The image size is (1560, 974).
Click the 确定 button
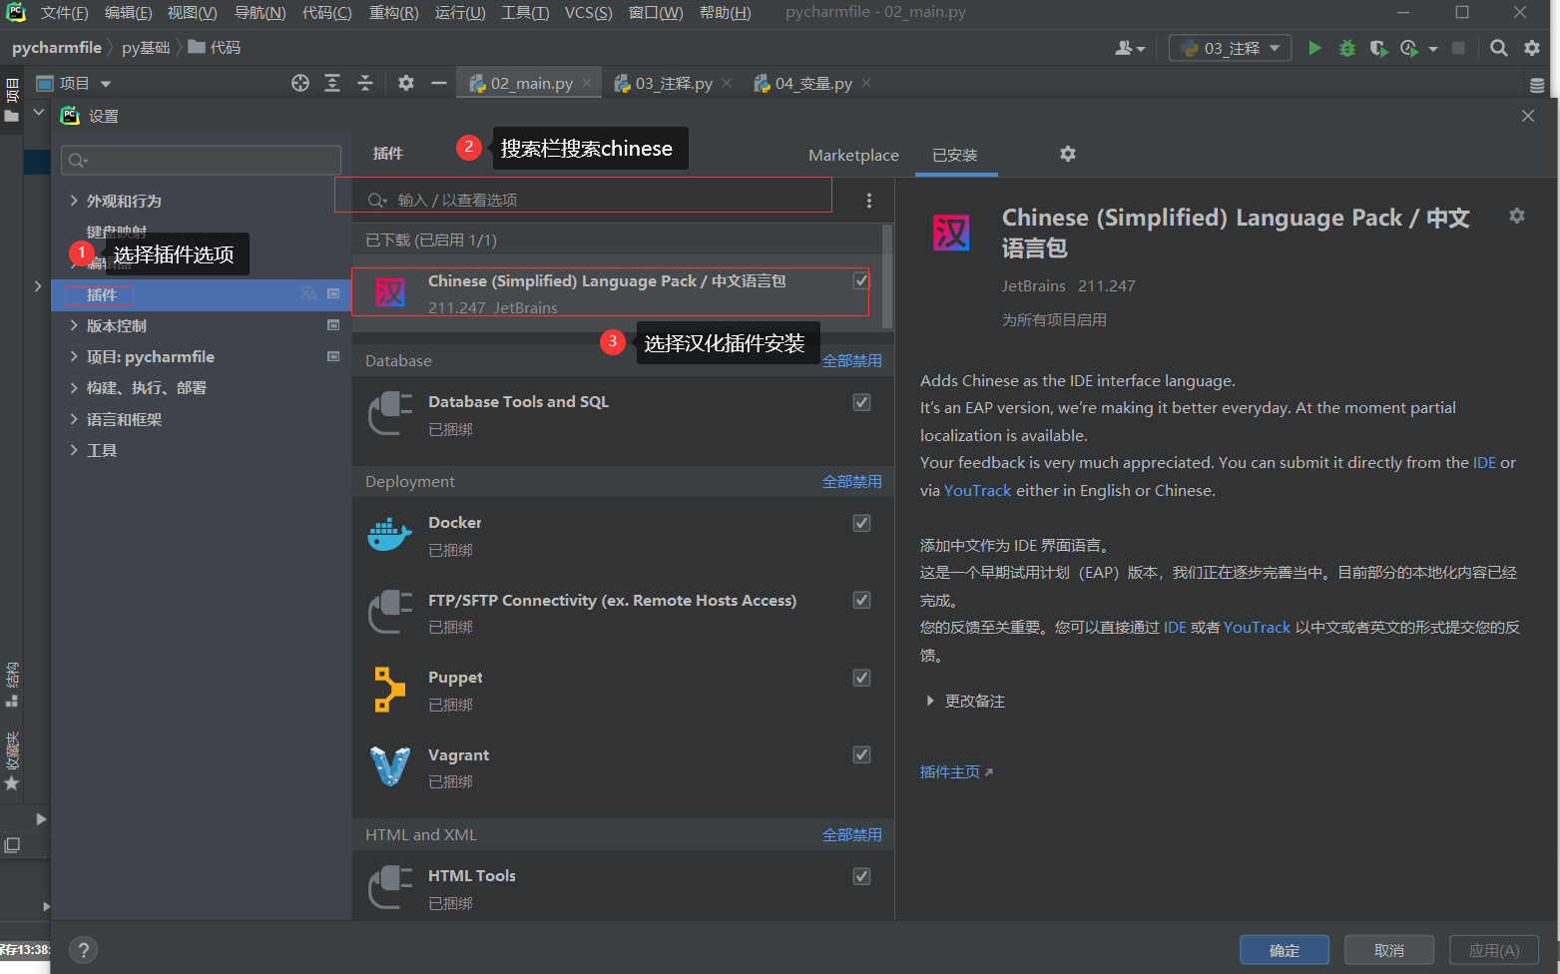coord(1285,950)
